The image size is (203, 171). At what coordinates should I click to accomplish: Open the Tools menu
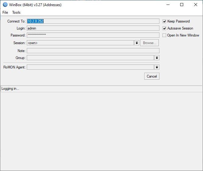(x=16, y=12)
